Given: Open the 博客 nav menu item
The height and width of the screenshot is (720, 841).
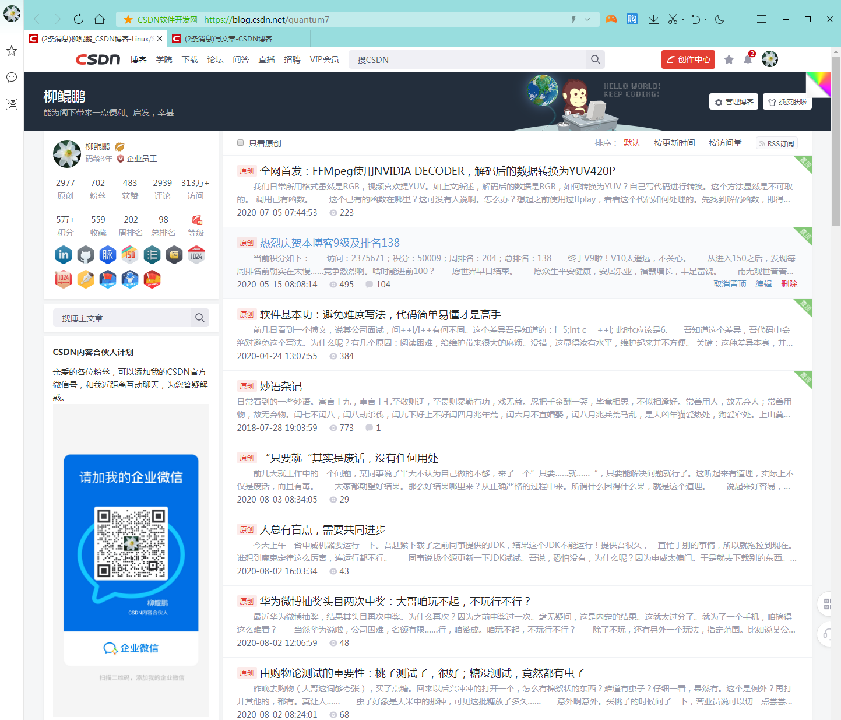Looking at the screenshot, I should 139,59.
